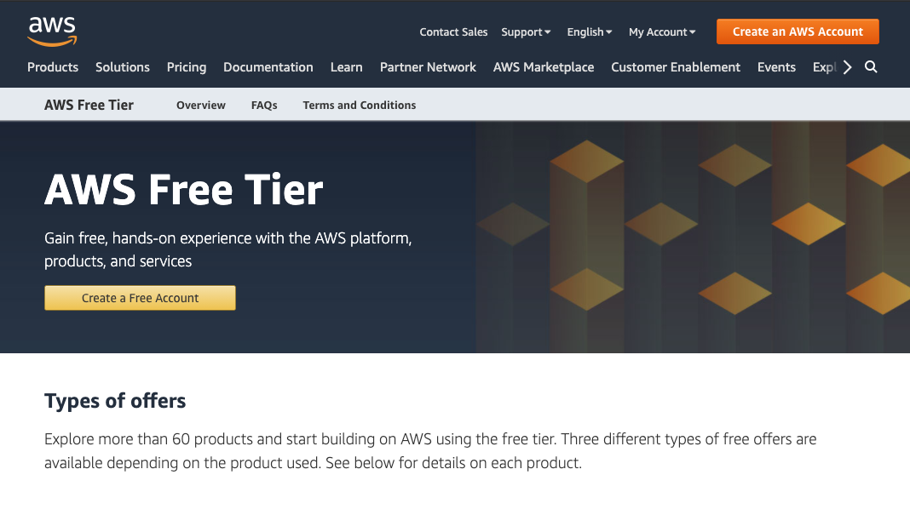The image size is (910, 515).
Task: Open the Documentation menu item
Action: (x=268, y=67)
